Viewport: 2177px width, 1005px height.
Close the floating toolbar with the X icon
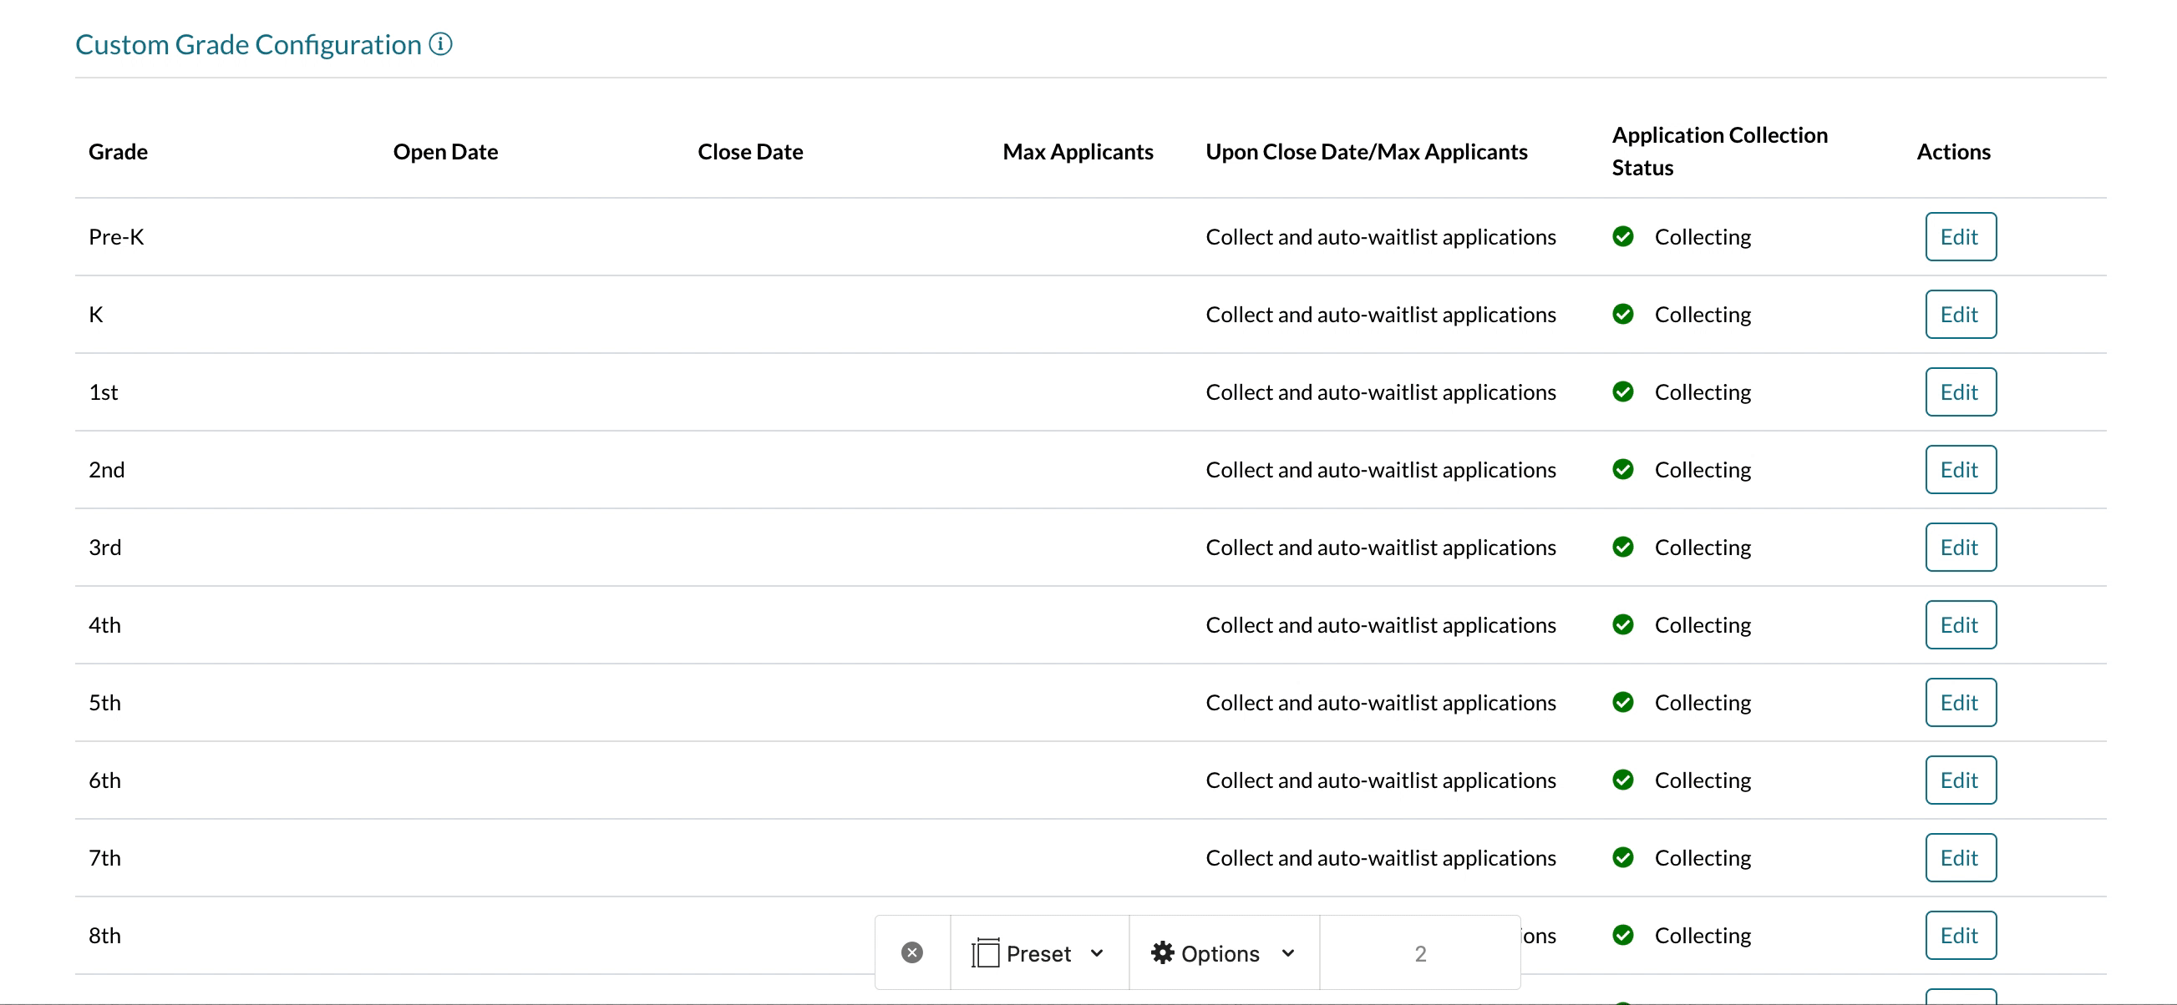[x=912, y=952]
